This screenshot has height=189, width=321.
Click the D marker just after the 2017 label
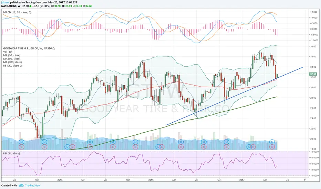[249, 146]
